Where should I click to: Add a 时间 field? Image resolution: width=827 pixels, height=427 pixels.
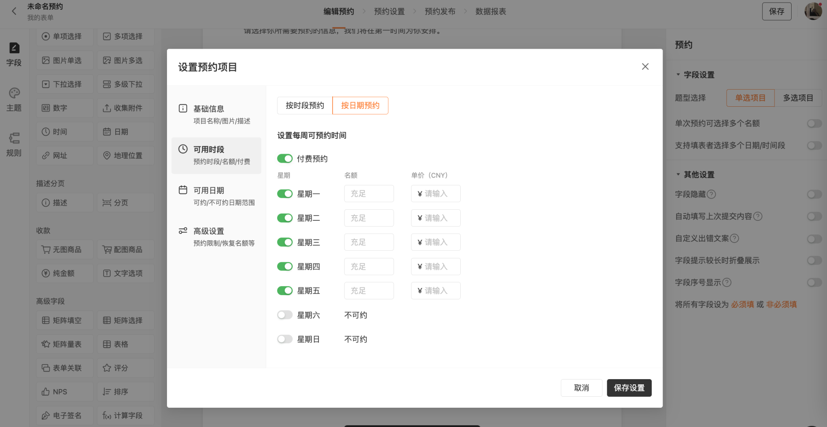click(x=65, y=132)
